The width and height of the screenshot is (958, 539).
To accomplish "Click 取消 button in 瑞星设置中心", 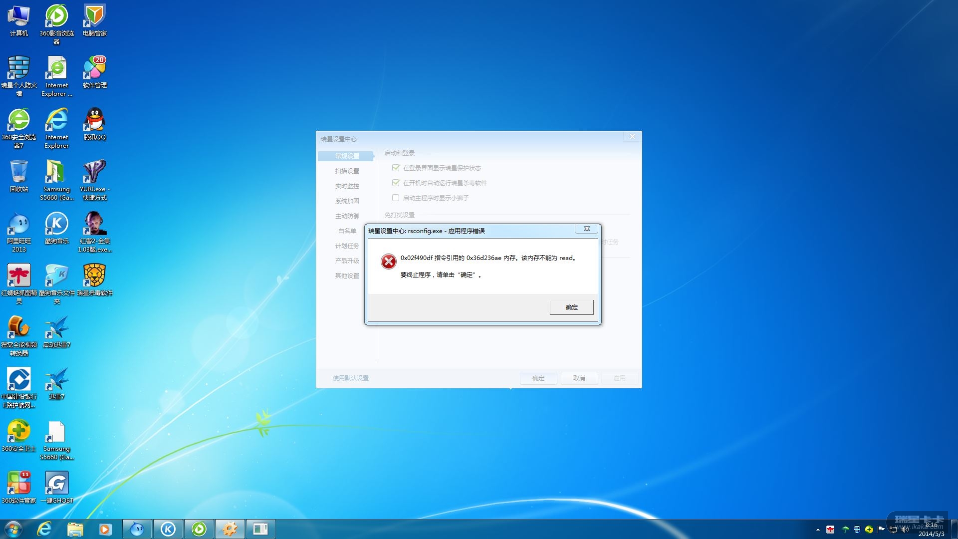I will pos(579,378).
